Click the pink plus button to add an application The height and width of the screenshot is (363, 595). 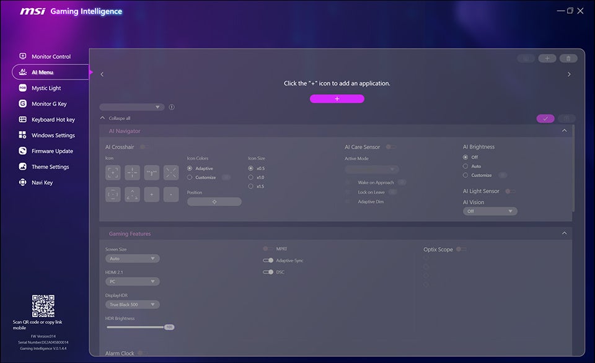click(337, 98)
